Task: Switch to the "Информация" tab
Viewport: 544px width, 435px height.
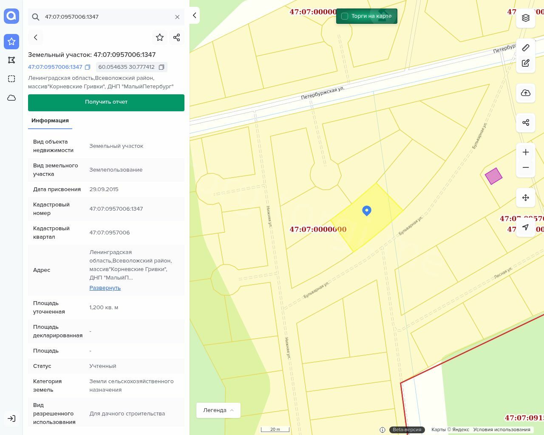Action: [50, 121]
